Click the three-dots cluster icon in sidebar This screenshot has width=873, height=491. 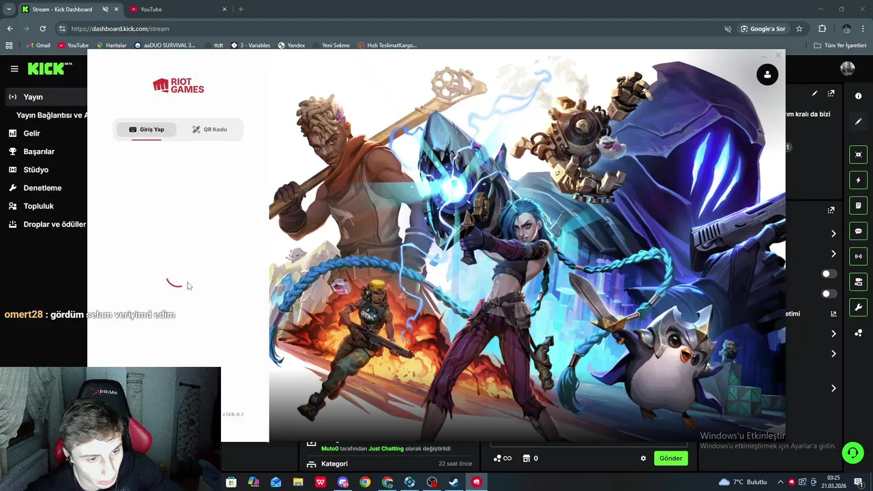859,333
